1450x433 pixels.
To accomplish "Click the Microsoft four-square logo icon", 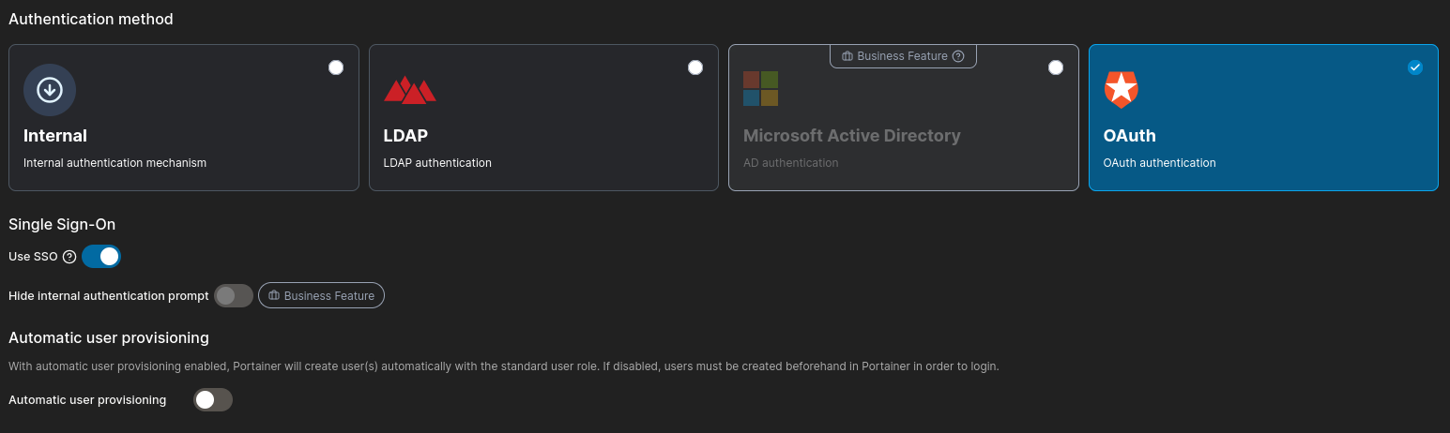I will (760, 89).
